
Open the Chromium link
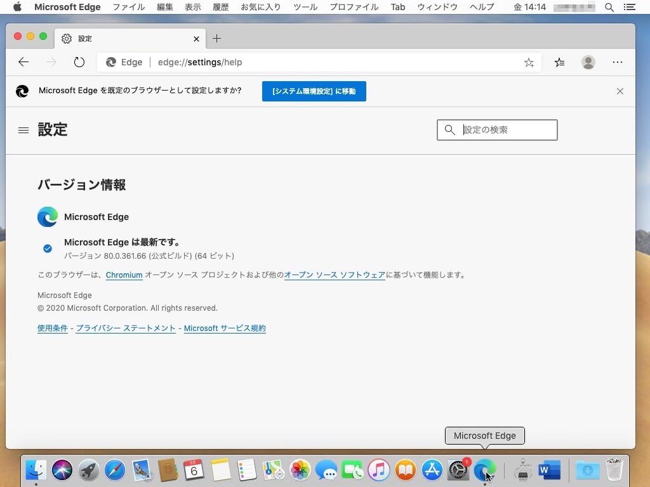click(x=124, y=275)
